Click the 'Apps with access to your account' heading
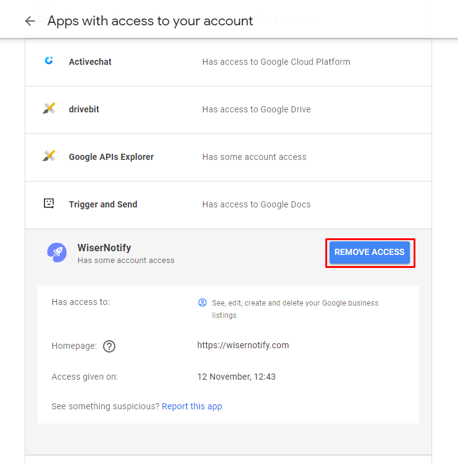Viewport: 458px width, 463px height. [x=150, y=21]
